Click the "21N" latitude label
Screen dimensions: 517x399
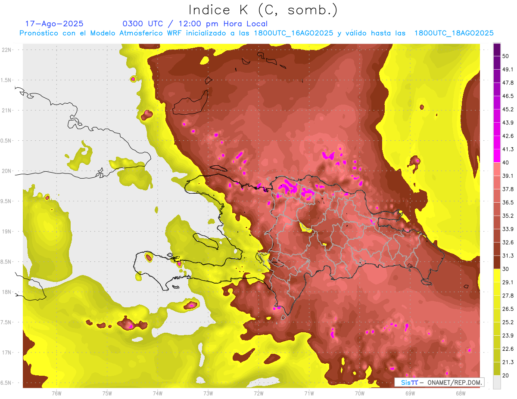pyautogui.click(x=6, y=110)
